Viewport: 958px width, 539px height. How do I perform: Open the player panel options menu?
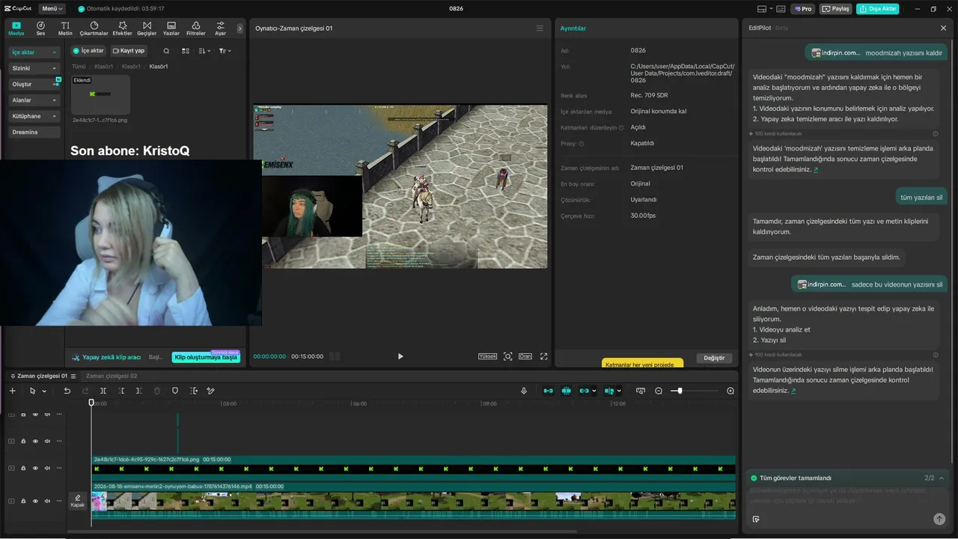540,28
